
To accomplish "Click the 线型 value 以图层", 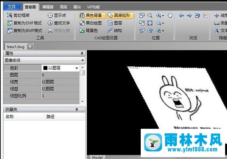I will 60,89.
